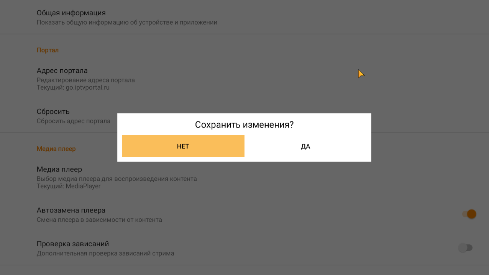489x275 pixels.
Task: Click the orange Медиа плеер section header
Action: pos(56,149)
